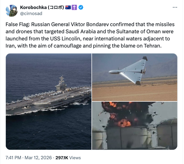Click the 297.1K view count
This screenshot has width=184, height=164.
click(62, 158)
